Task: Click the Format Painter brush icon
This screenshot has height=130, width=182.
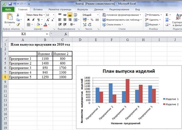Action: point(18,25)
